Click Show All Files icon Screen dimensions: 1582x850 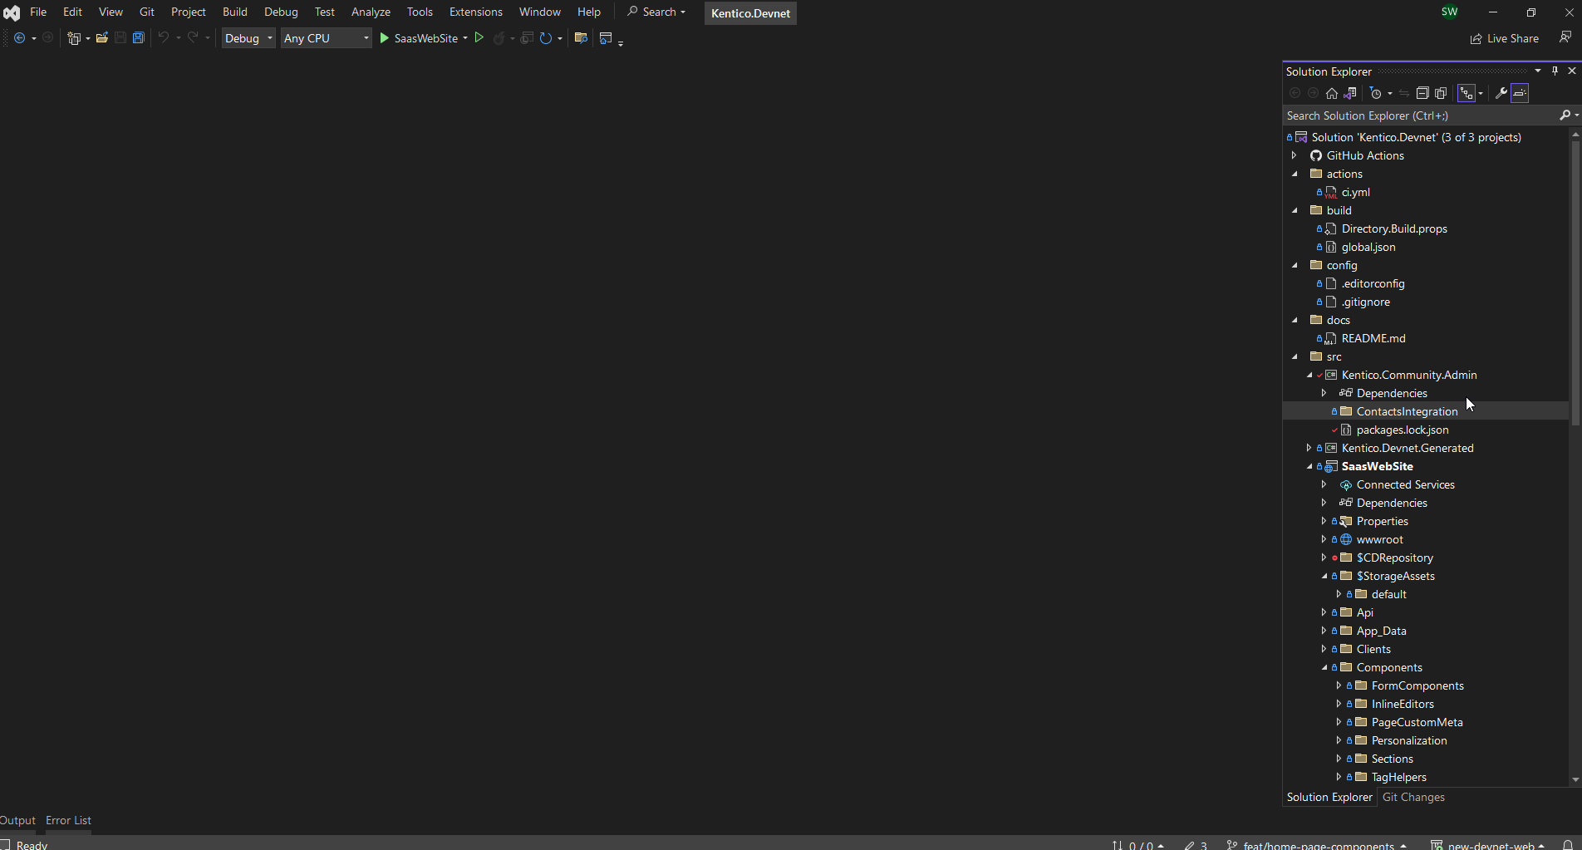click(1442, 93)
